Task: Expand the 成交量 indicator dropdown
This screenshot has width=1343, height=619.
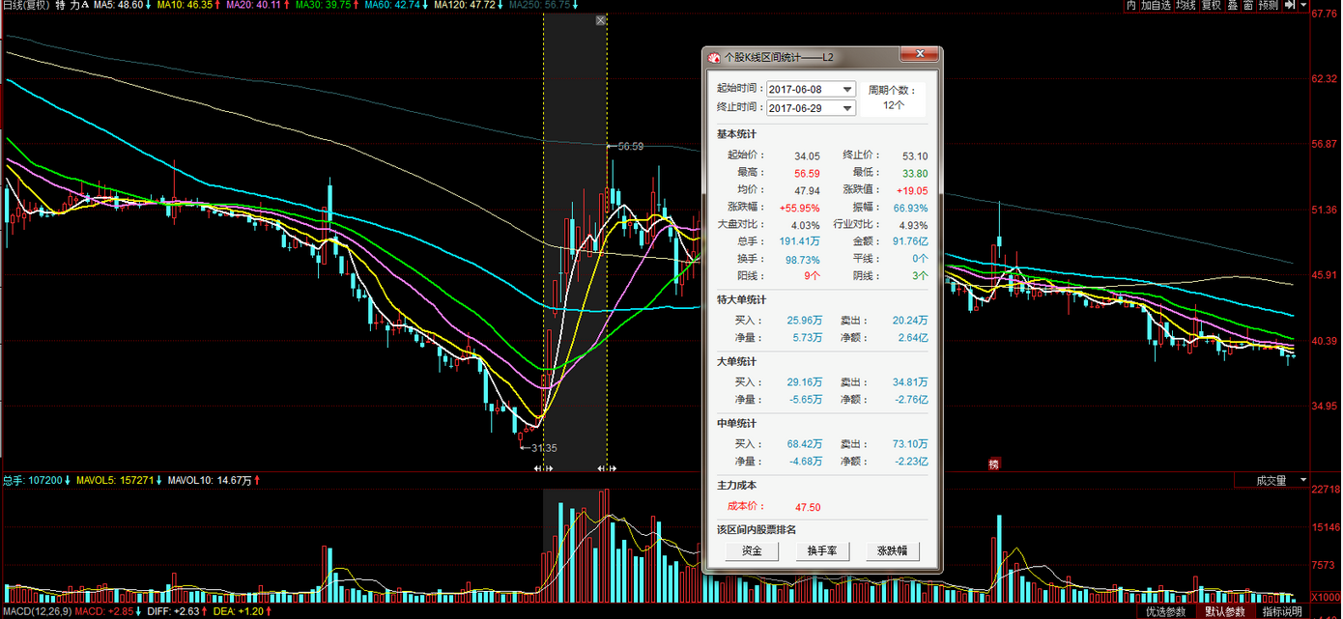Action: tap(1303, 480)
